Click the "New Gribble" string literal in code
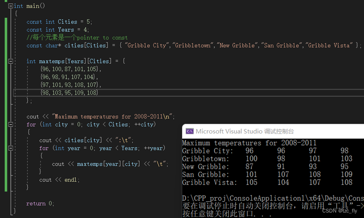This screenshot has width=364, height=218. click(x=237, y=45)
